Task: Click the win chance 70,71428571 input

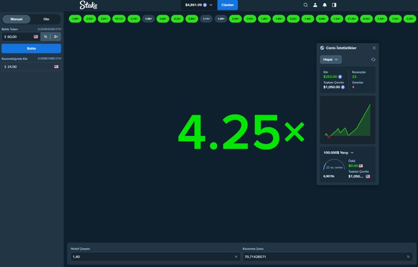Action: [328, 257]
